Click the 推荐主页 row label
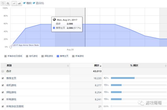167x110 pixels. click(11, 78)
